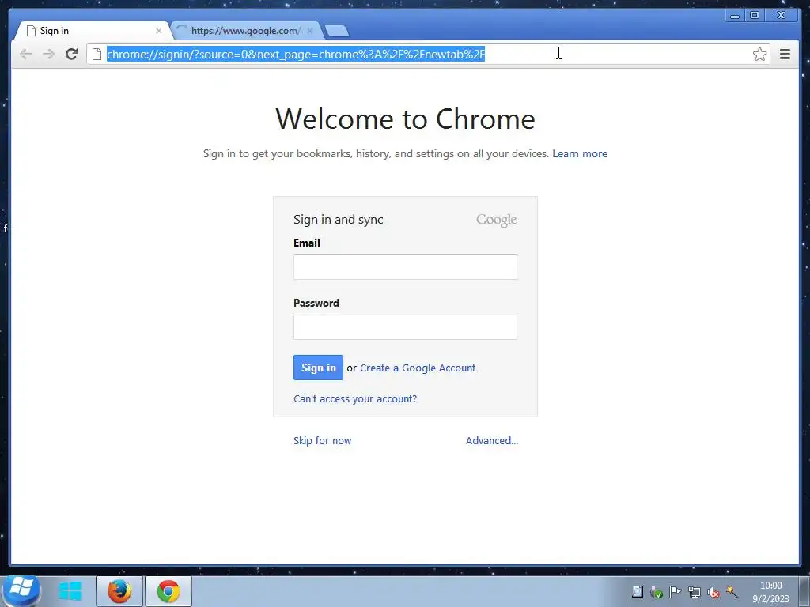
Task: Click the green check shield tray icon
Action: 657,592
